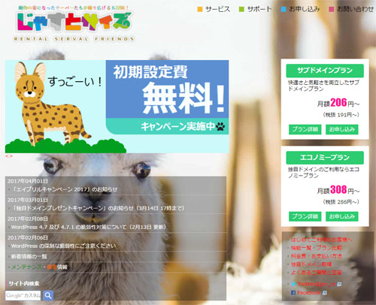Click the external link icon after Facebook

pyautogui.click(x=324, y=293)
